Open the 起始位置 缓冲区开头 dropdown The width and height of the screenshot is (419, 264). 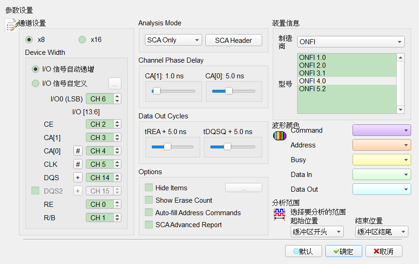[x=317, y=232]
